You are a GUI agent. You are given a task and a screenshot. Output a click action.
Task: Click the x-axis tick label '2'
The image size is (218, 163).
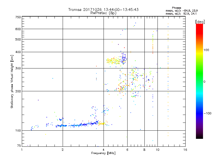[x=63, y=150]
